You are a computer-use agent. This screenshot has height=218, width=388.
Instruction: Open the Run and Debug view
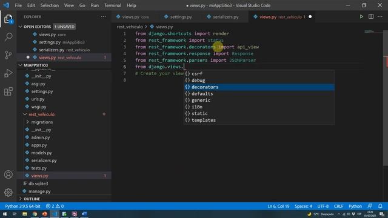pyautogui.click(x=8, y=73)
